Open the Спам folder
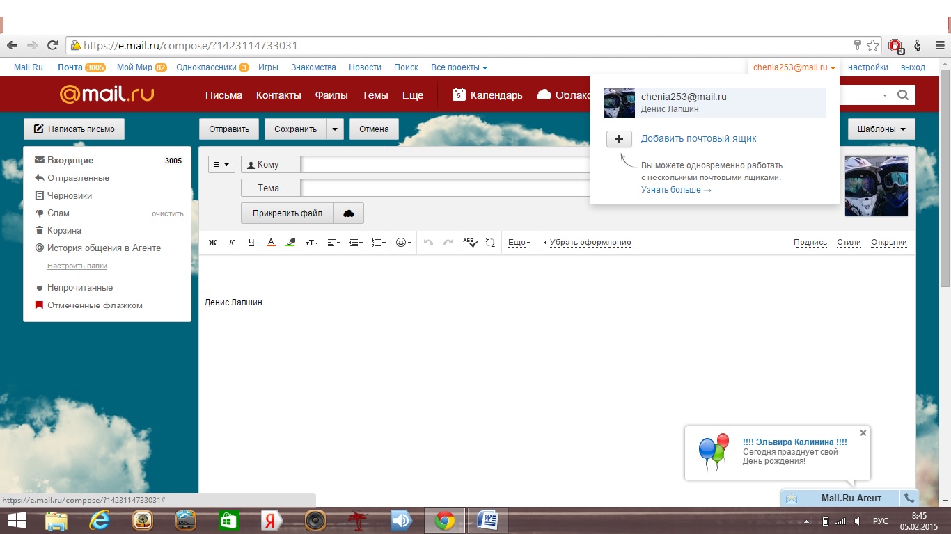 (x=58, y=213)
